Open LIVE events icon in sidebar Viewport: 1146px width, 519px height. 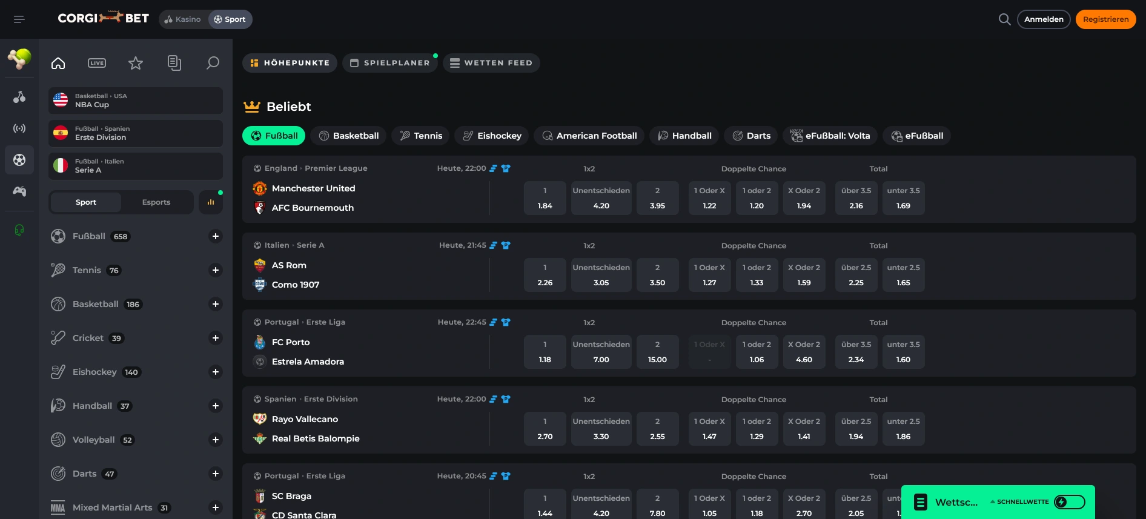coord(97,63)
